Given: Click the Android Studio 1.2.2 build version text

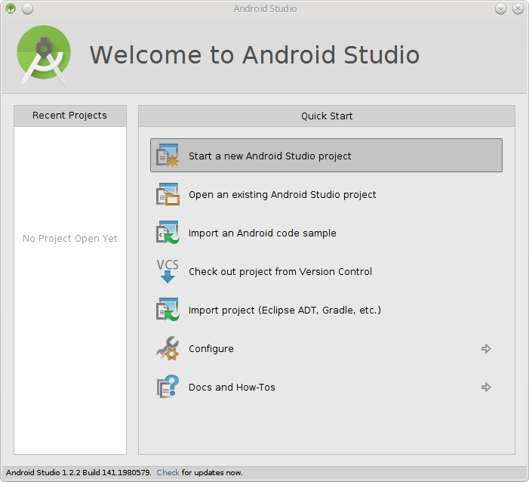Looking at the screenshot, I should click(78, 472).
